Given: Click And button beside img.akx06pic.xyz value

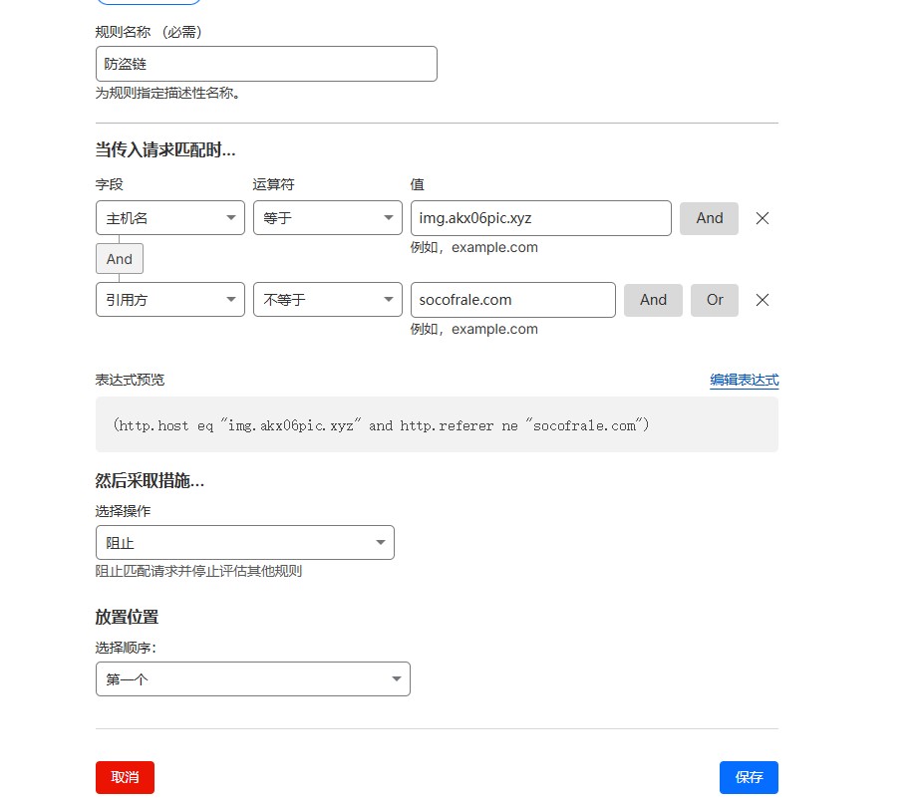Looking at the screenshot, I should pos(709,218).
